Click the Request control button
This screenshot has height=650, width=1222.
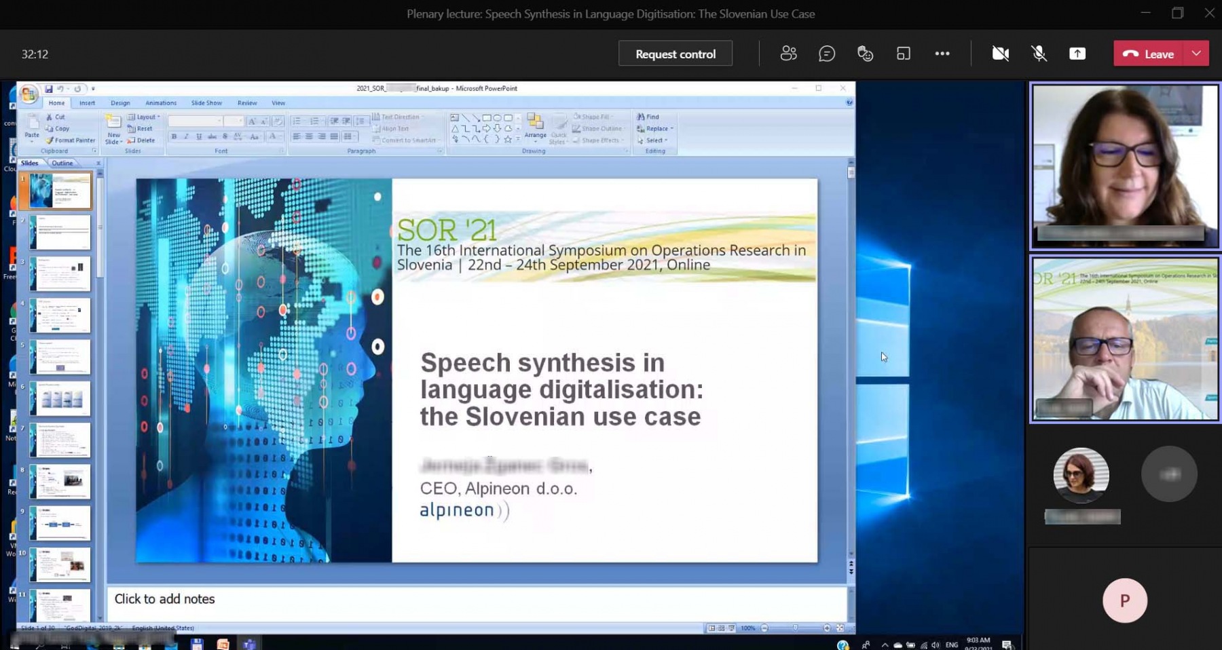pos(675,54)
